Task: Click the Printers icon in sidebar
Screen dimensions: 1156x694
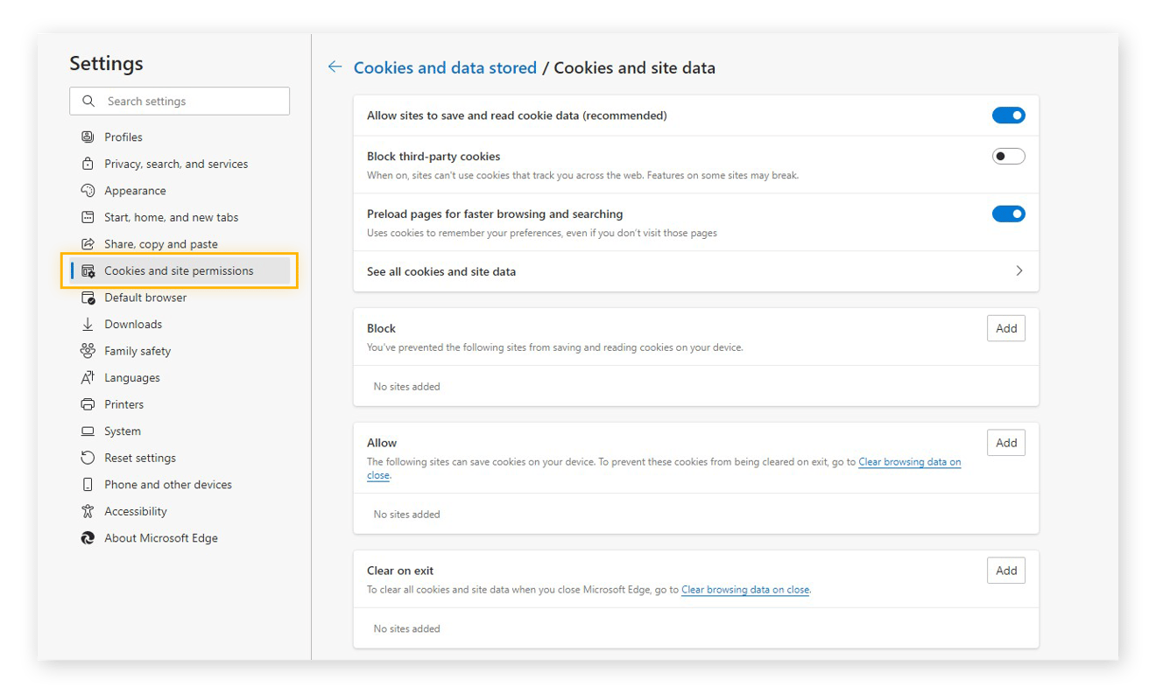Action: (88, 404)
